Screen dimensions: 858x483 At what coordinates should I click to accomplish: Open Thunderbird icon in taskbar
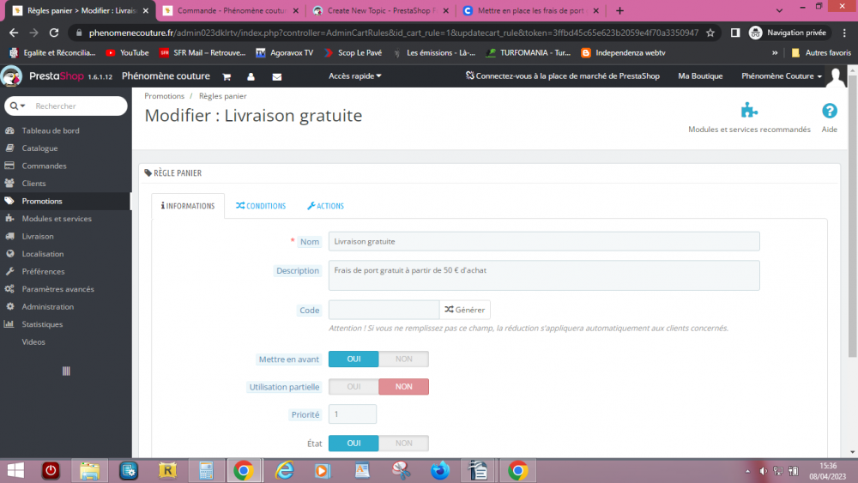point(440,470)
